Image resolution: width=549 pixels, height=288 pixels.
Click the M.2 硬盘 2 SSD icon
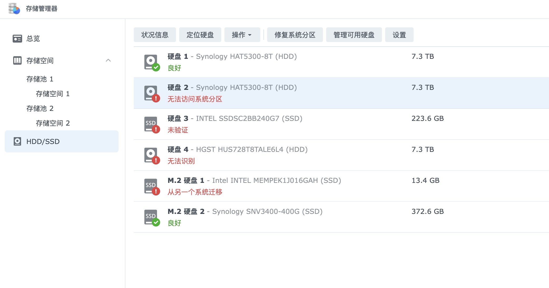[x=152, y=218]
